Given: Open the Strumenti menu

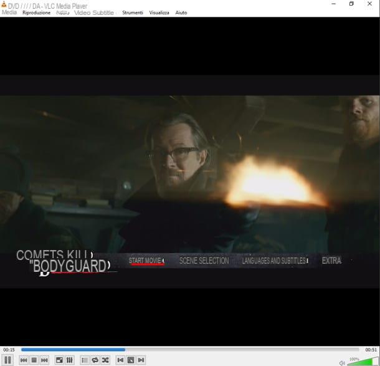Looking at the screenshot, I should pos(133,12).
